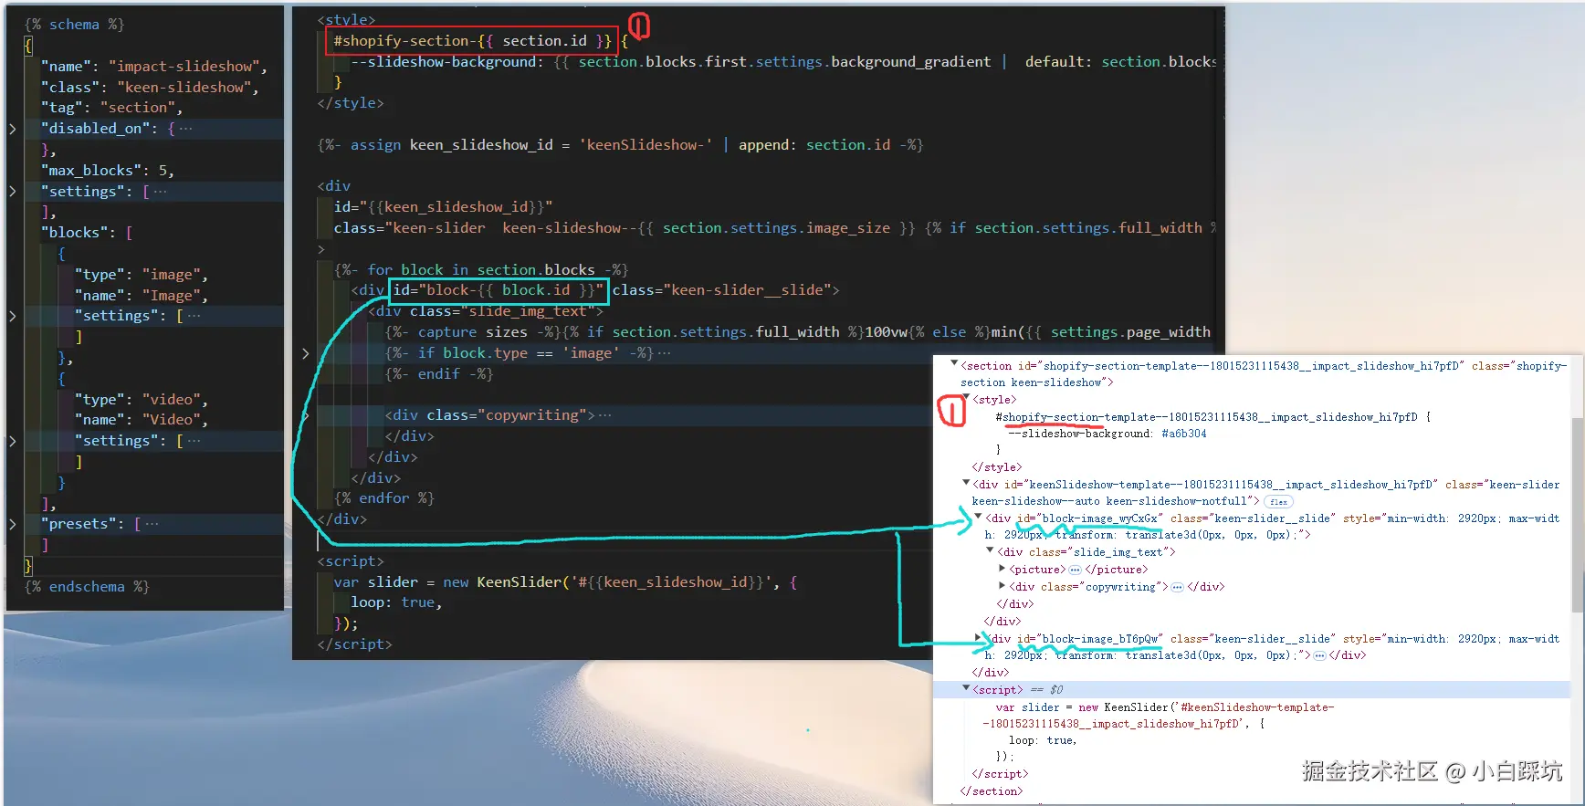Click the "name": "Image" line
Screen dimensions: 1585x806
(142, 296)
